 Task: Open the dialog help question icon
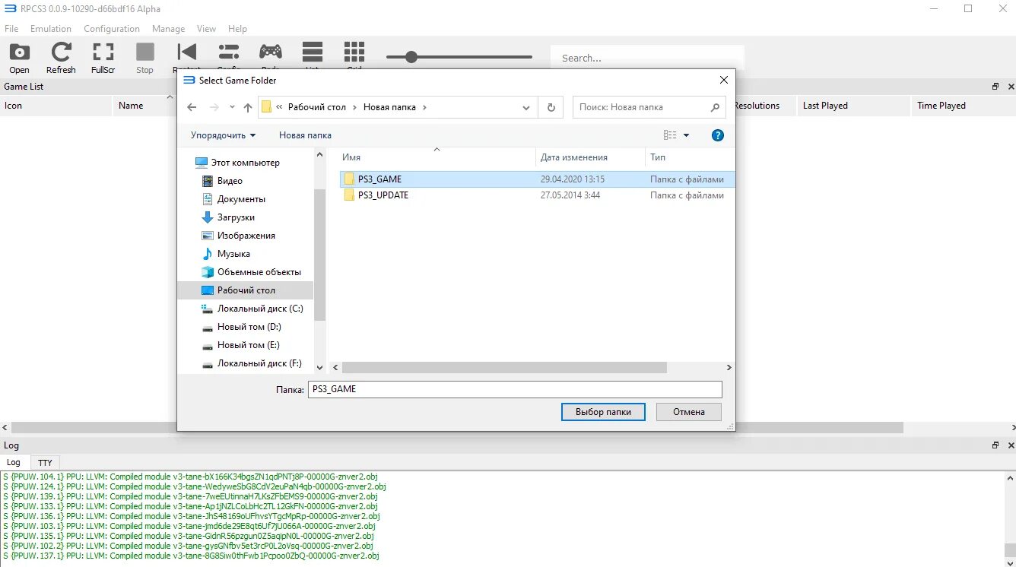[717, 135]
